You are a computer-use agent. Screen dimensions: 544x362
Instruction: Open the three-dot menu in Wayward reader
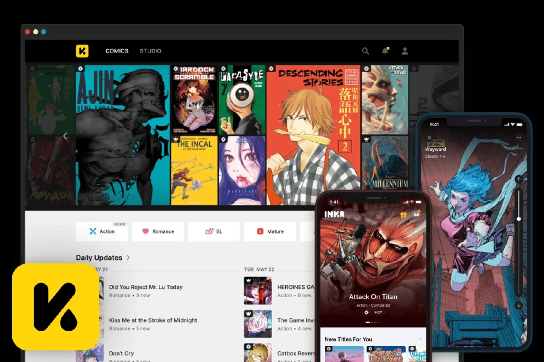518,137
